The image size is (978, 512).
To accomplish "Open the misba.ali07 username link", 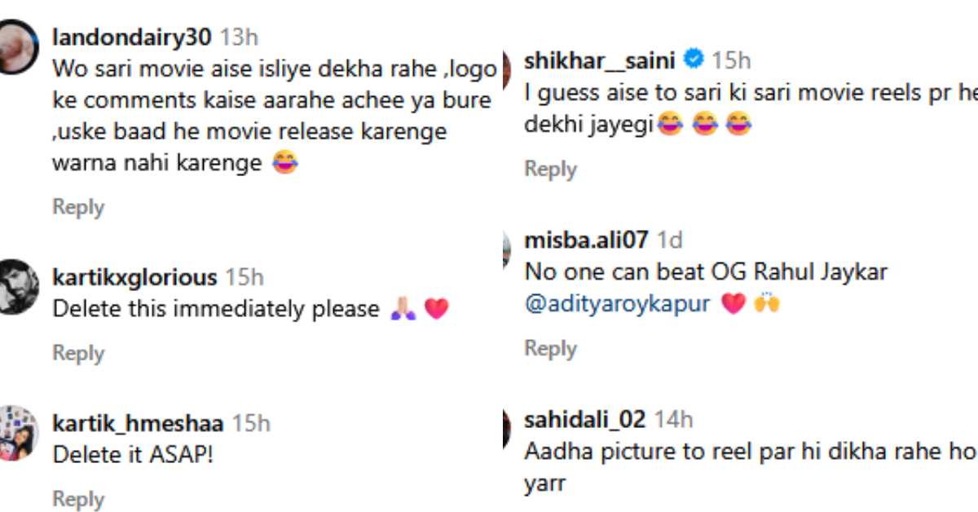I will click(x=587, y=240).
